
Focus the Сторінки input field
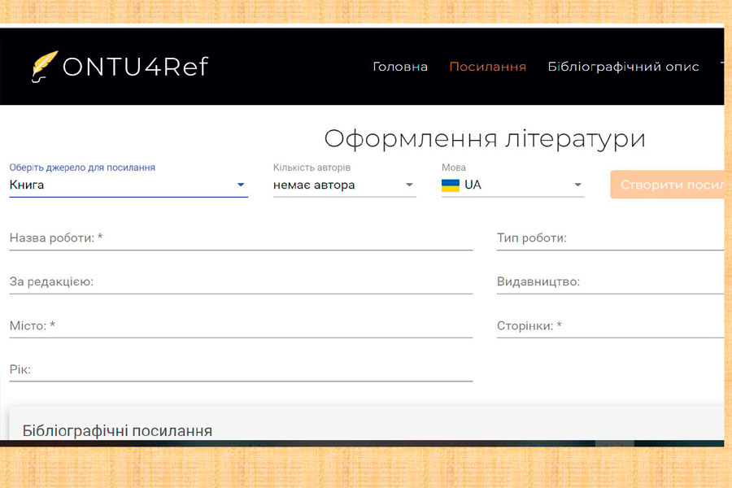(610, 326)
